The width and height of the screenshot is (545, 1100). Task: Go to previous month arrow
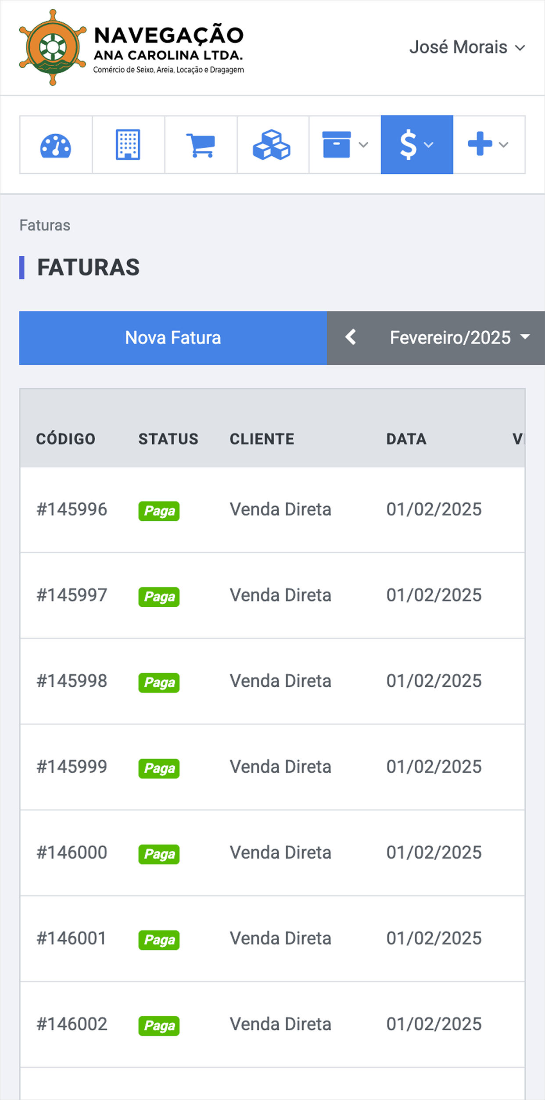351,337
